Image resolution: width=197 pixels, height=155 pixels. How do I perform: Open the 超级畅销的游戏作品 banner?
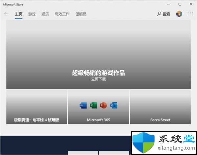coord(98,54)
